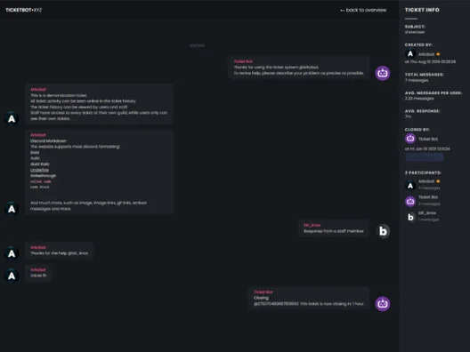This screenshot has width=470, height=352.
Task: Go back to overview
Action: 363,10
